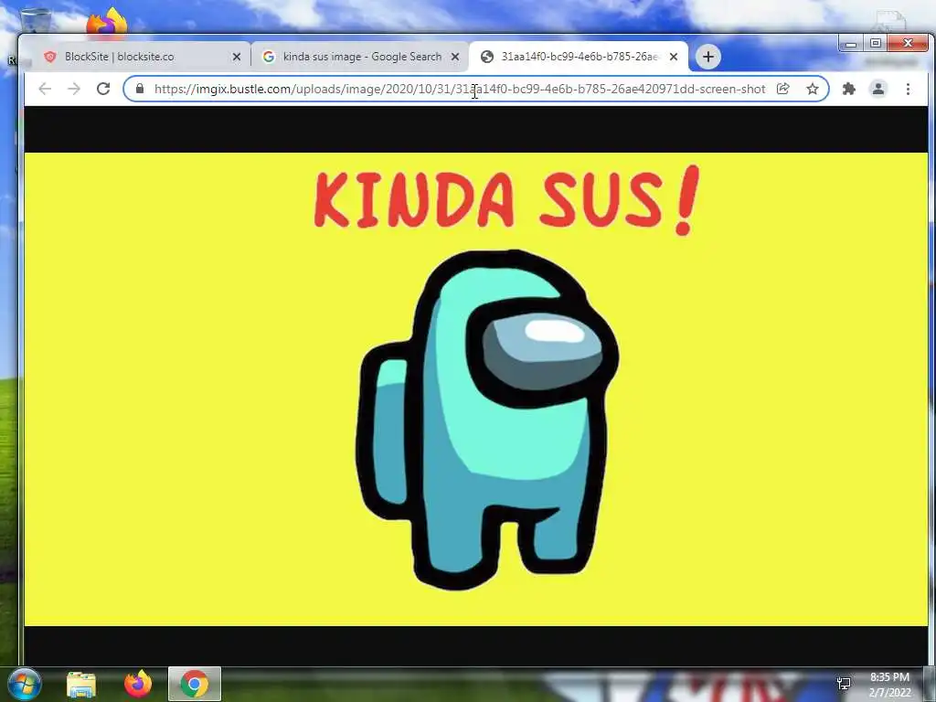Open the Extensions puzzle icon
This screenshot has width=936, height=702.
[x=848, y=89]
